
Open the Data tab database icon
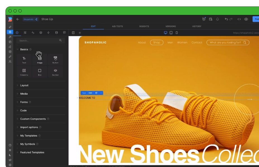point(56,33)
